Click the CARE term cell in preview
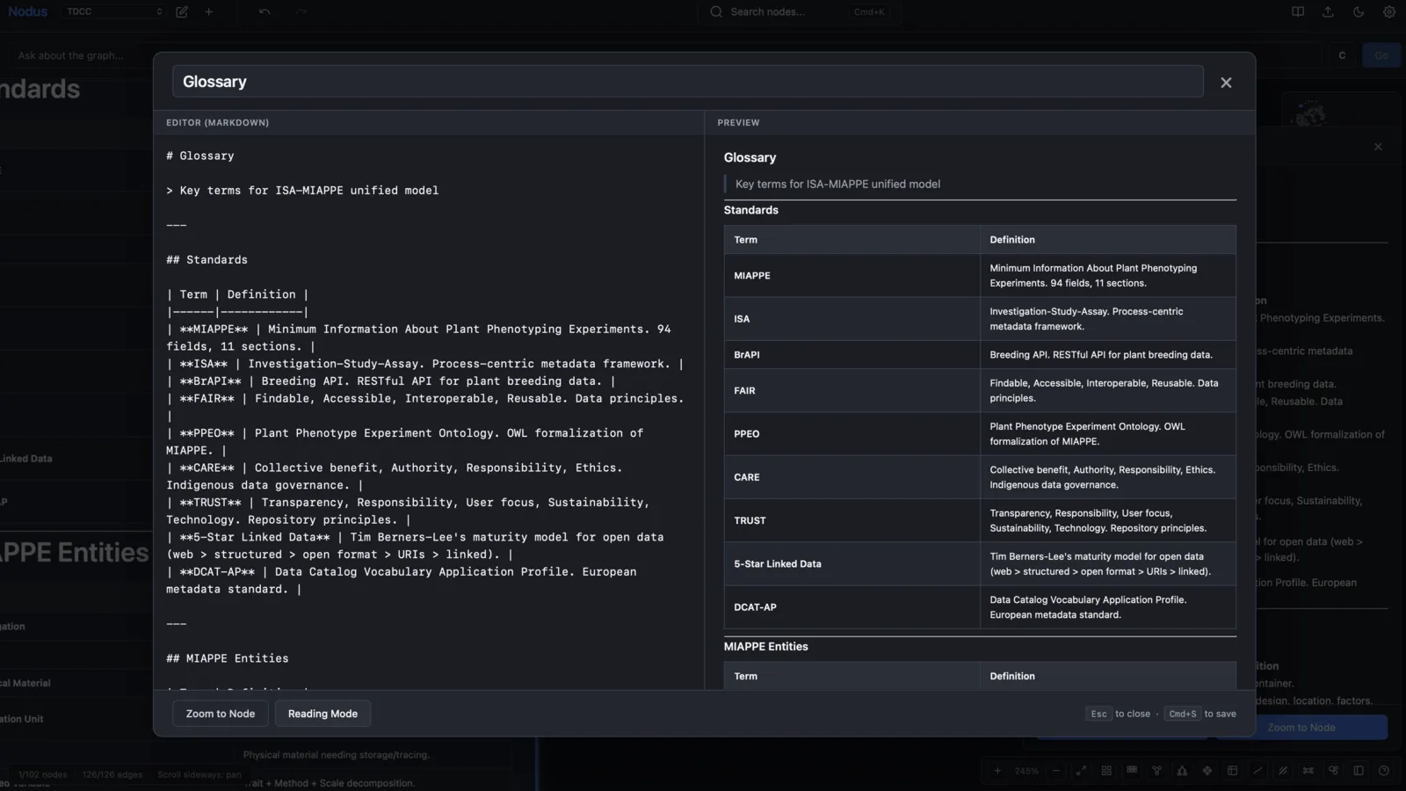Image resolution: width=1406 pixels, height=791 pixels. coord(852,477)
